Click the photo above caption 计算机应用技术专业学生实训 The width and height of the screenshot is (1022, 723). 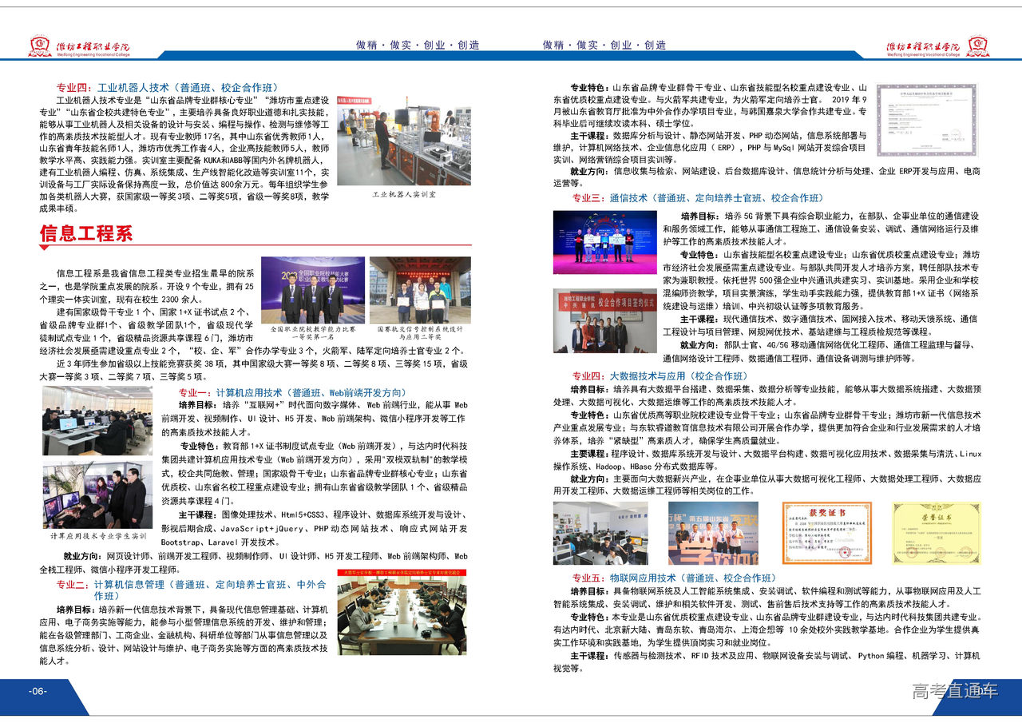(97, 495)
